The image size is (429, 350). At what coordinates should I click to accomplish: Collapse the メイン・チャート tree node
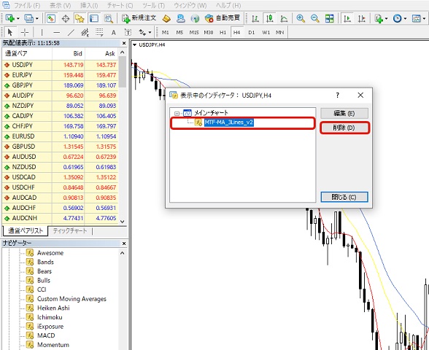pyautogui.click(x=177, y=113)
